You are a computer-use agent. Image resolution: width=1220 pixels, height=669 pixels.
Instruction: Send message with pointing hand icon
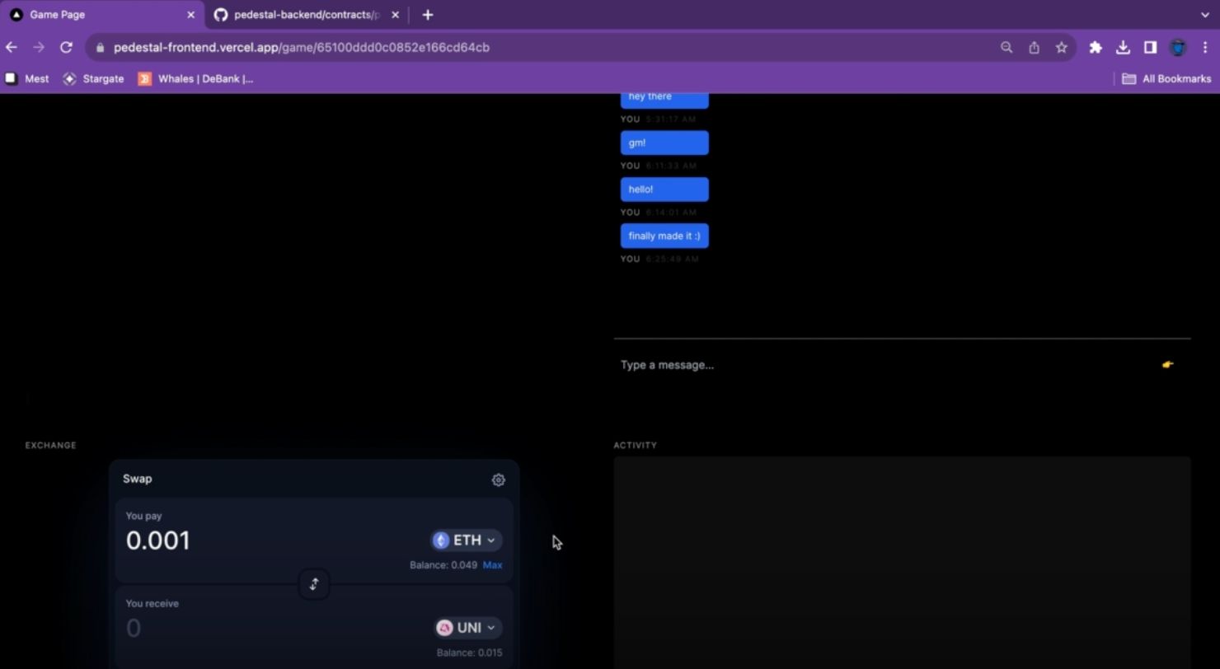click(1168, 364)
